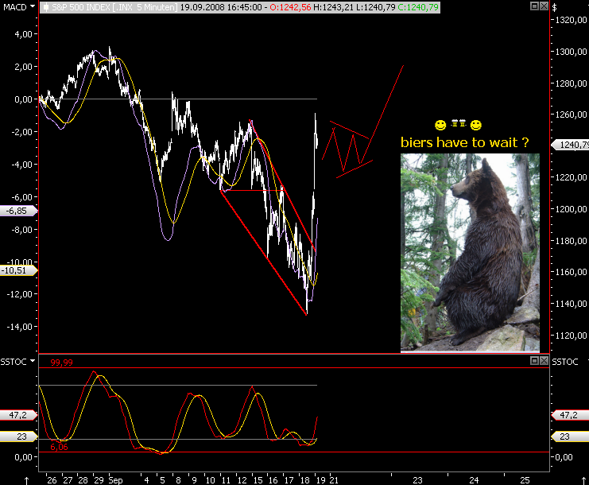This screenshot has width=589, height=485.
Task: Click the Sep month label on time axis
Action: [116, 480]
